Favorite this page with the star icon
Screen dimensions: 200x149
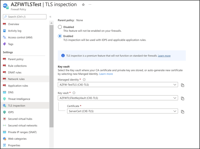[x=83, y=5]
